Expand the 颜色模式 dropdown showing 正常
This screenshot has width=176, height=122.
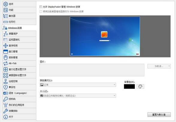coord(78,85)
